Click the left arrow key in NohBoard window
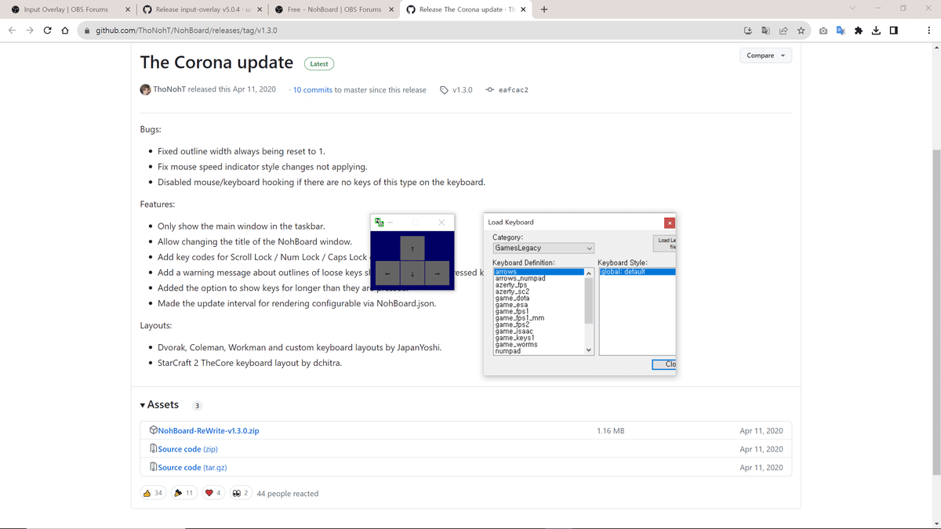The image size is (941, 529). click(x=387, y=273)
